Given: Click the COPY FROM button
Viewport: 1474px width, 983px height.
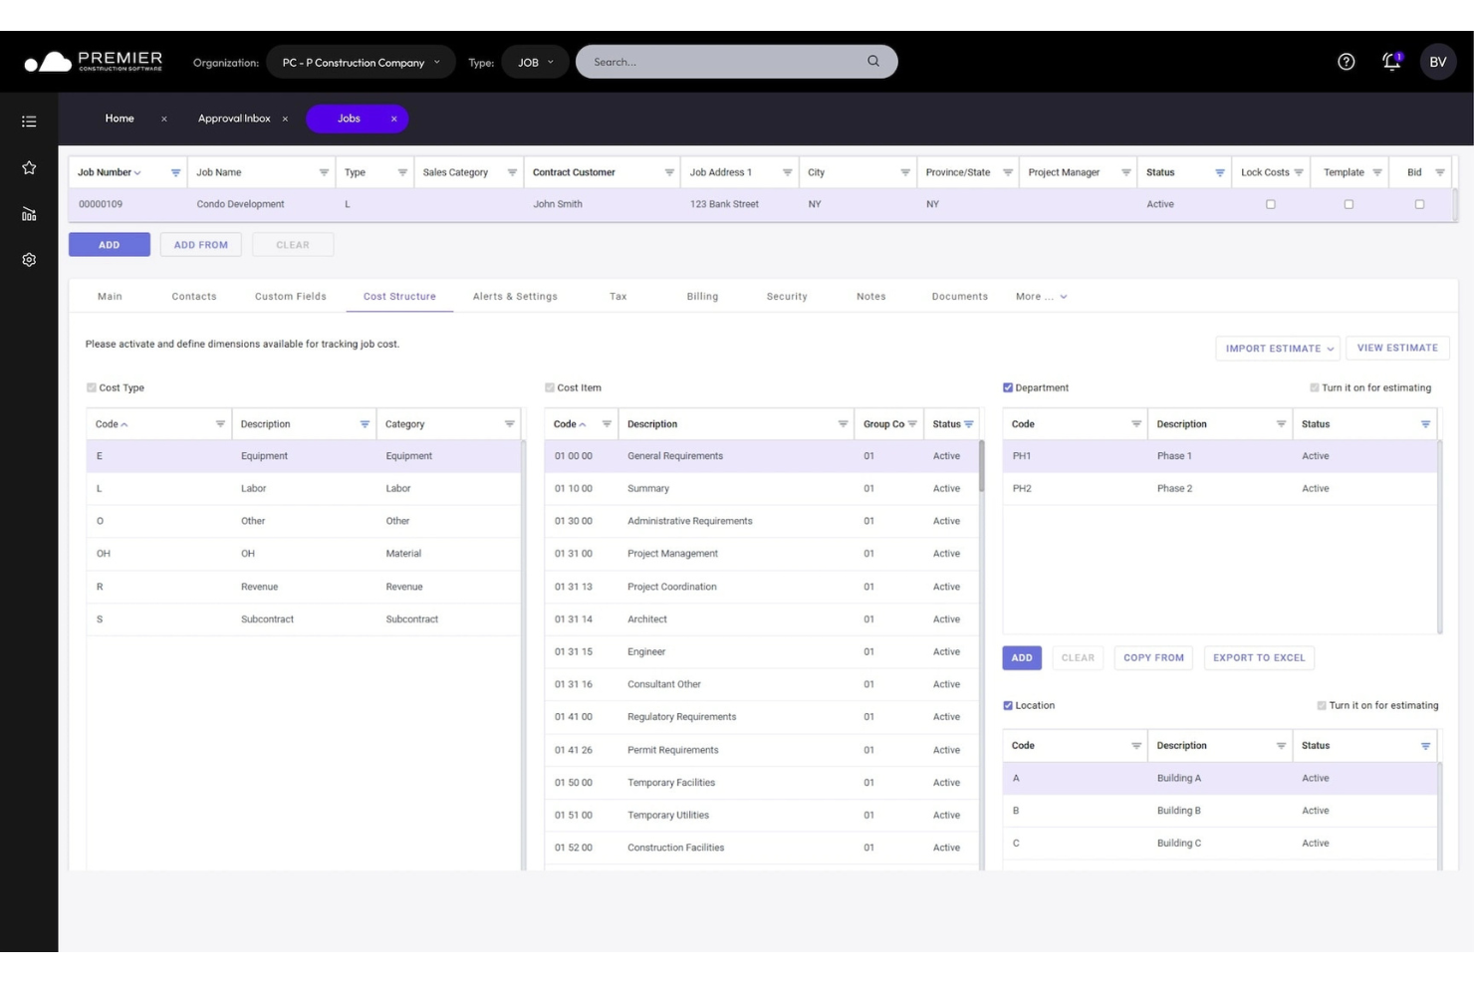Looking at the screenshot, I should click(x=1153, y=658).
